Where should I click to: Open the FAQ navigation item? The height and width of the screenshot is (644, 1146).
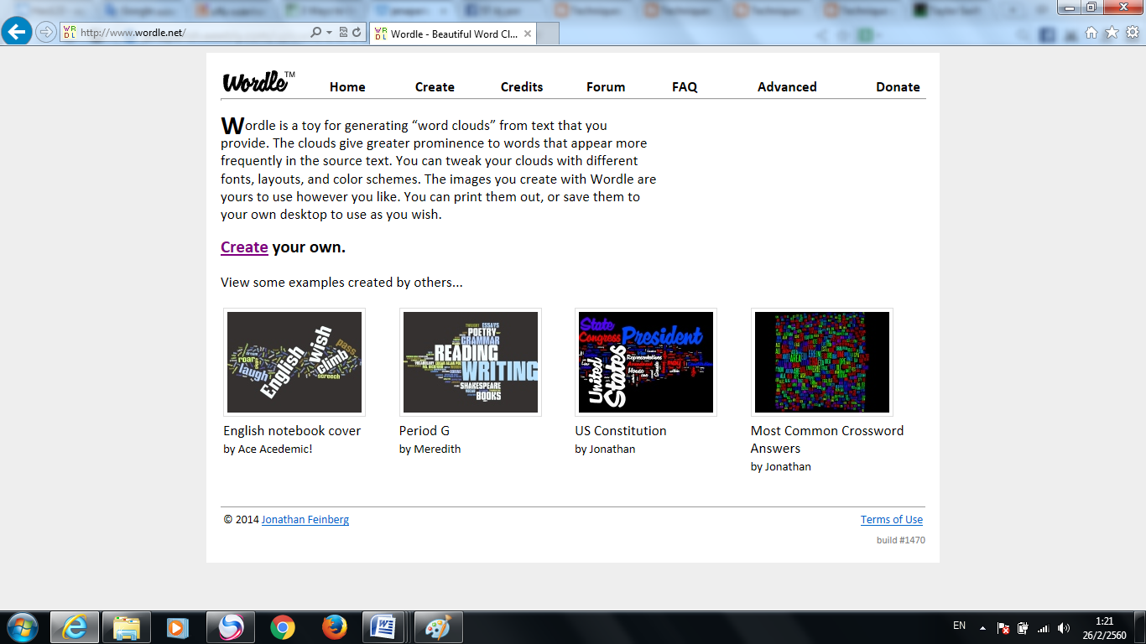(685, 87)
